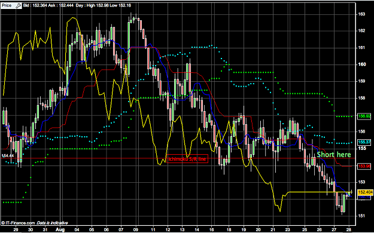Click the cyan 155.37 indicator value tag
This screenshot has width=374, height=233.
[364, 142]
